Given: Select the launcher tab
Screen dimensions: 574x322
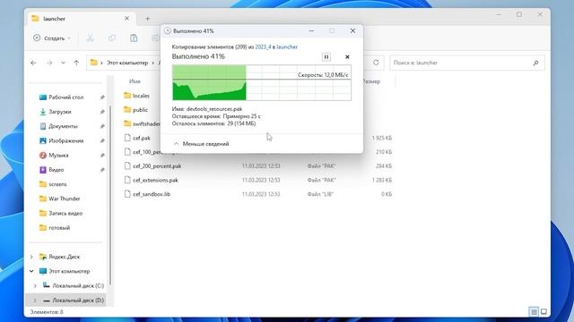Looking at the screenshot, I should pyautogui.click(x=81, y=19).
